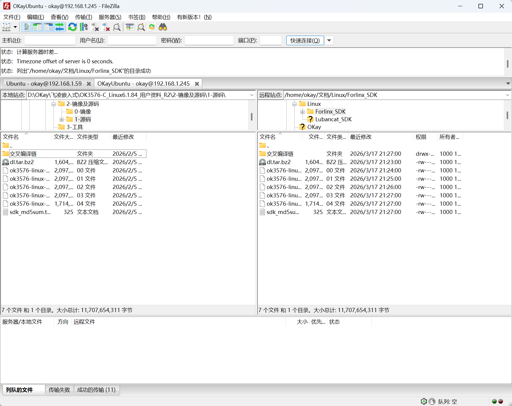Click the gear encryption icon in status bar
The image size is (512, 406).
(x=424, y=402)
